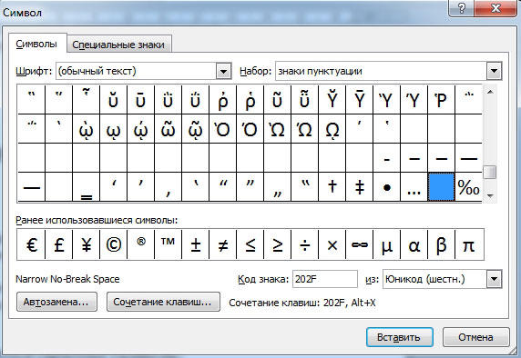
Task: Select the dagger † symbol in grid
Action: coord(332,187)
